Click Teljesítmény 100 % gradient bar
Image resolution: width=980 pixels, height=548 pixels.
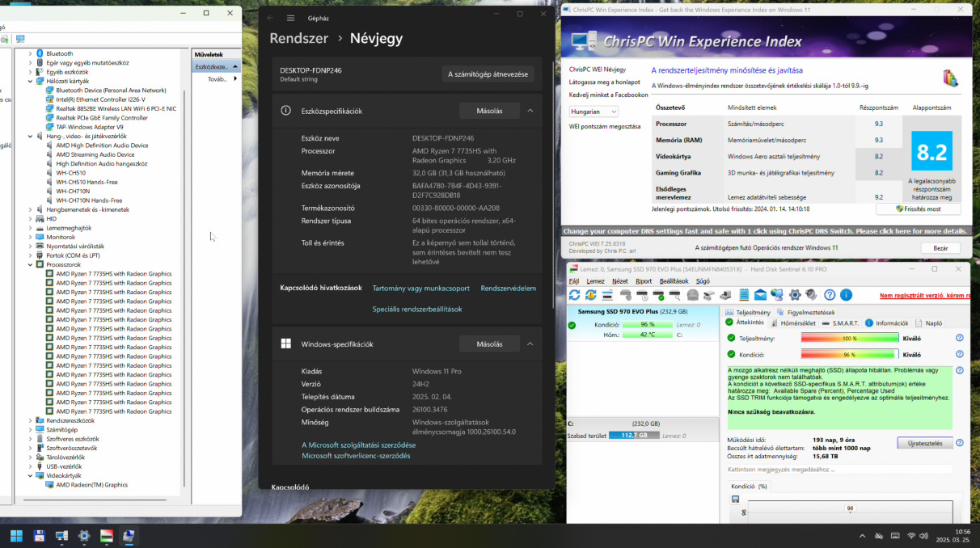(849, 339)
